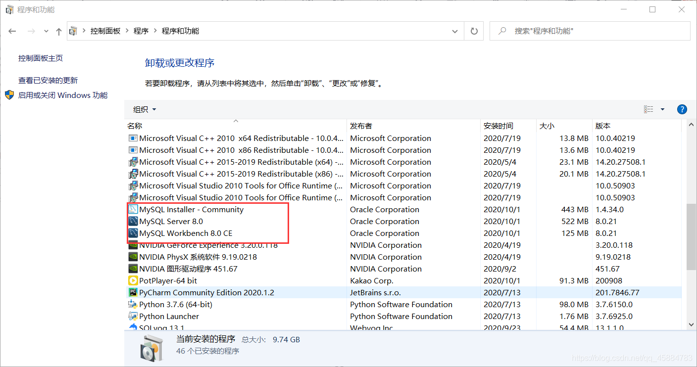Select Microsoft Visual C++ 2010 x86 Redistributable
This screenshot has height=367, width=697.
click(x=242, y=150)
